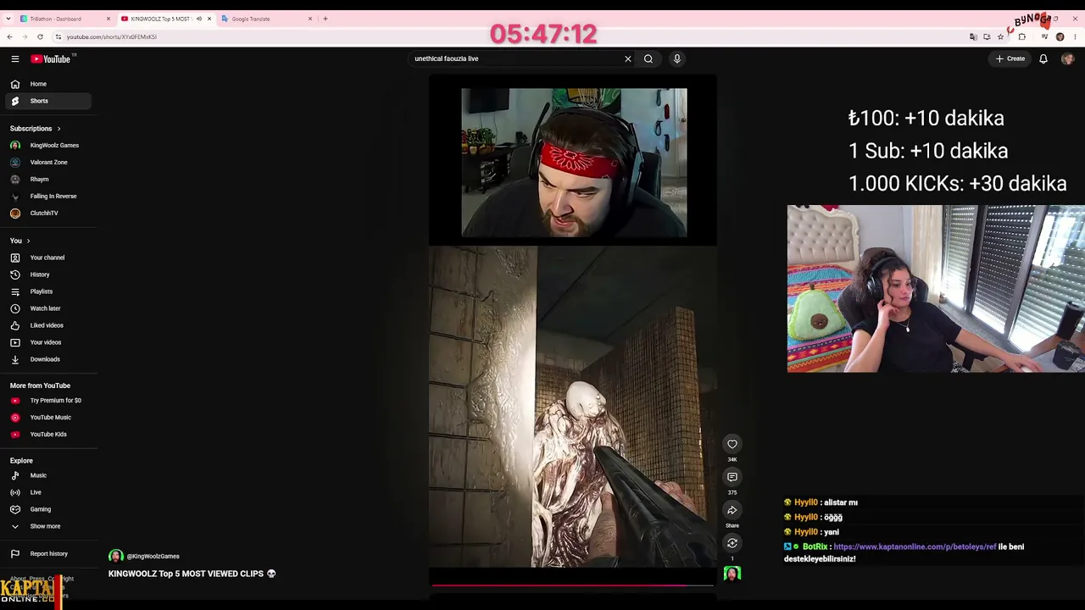This screenshot has width=1085, height=610.
Task: Open the tab search dropdown arrow
Action: (x=8, y=19)
